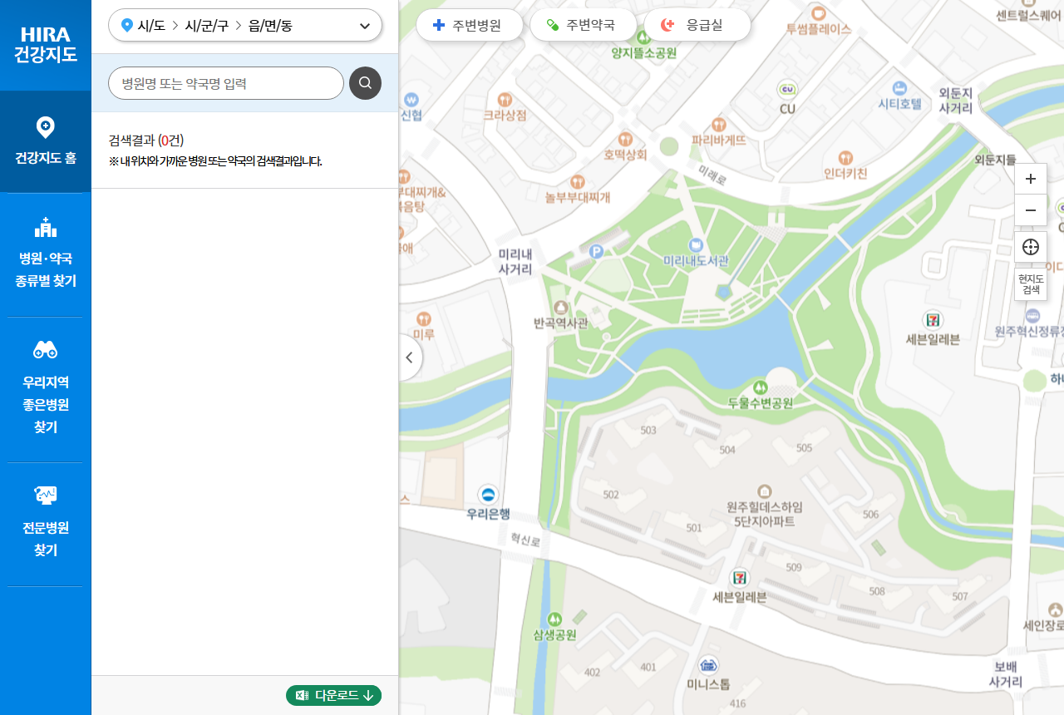
Task: Collapse the side panel with left chevron
Action: (409, 357)
